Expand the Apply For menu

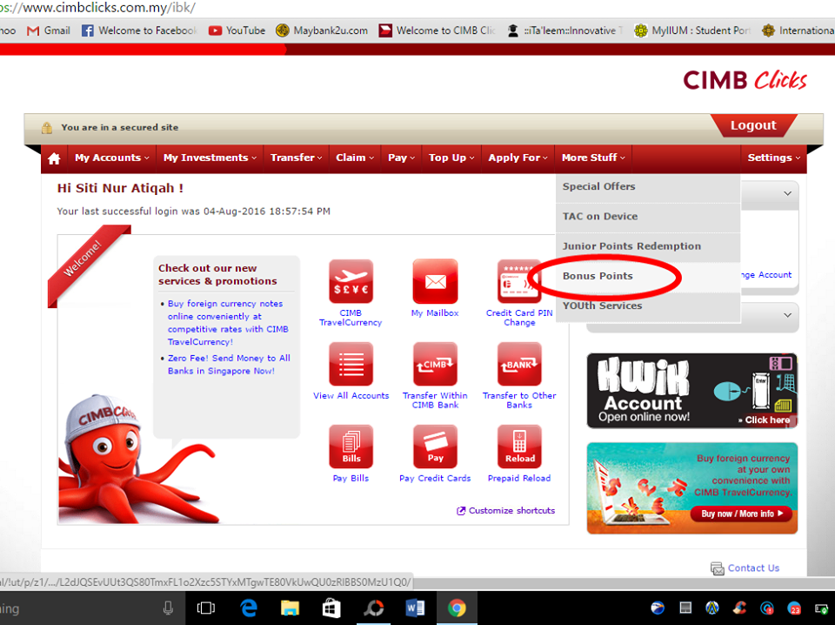pos(518,158)
